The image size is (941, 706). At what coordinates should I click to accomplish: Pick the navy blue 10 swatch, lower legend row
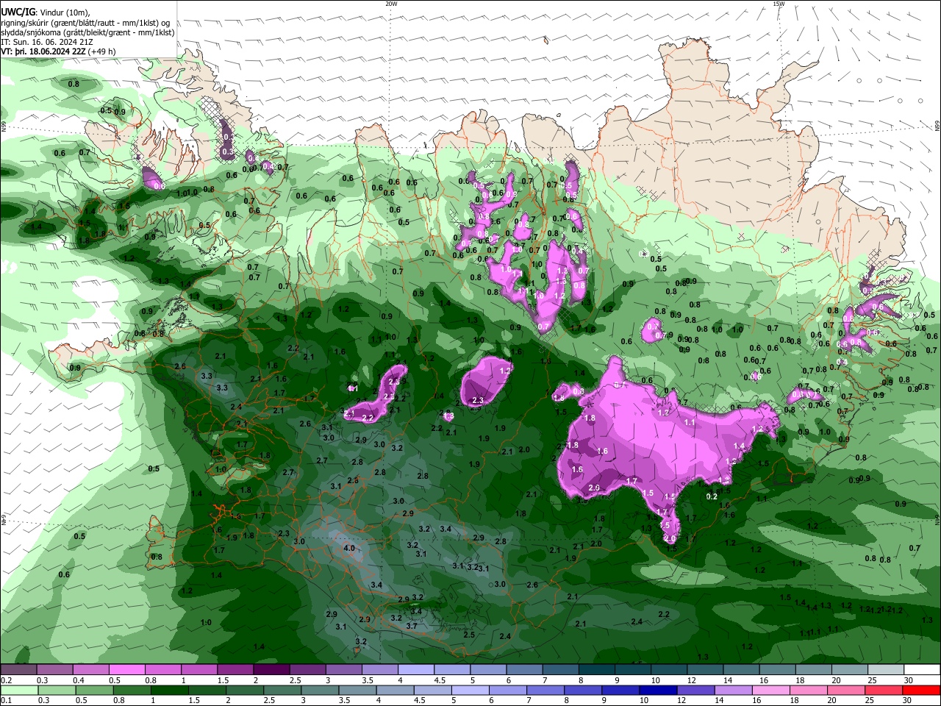[x=656, y=691]
